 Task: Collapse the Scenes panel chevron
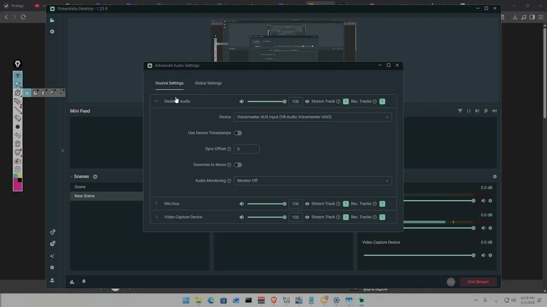72,177
